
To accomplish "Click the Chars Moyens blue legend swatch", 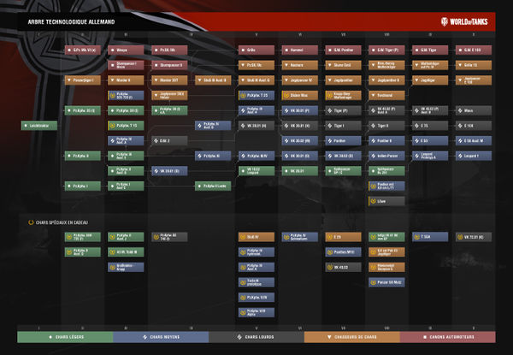I will coord(161,337).
